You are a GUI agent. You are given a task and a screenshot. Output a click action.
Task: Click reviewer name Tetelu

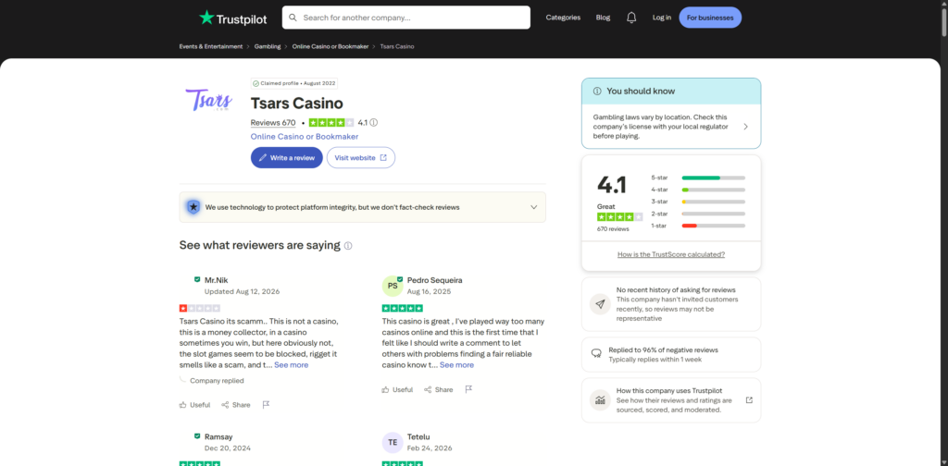click(418, 436)
